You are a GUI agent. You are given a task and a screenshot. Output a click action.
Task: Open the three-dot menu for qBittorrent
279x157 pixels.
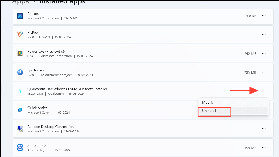point(264,72)
